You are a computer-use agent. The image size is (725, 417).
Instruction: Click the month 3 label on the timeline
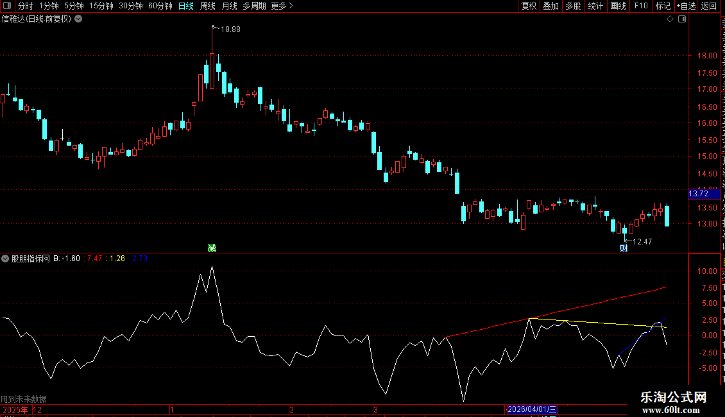pyautogui.click(x=375, y=409)
